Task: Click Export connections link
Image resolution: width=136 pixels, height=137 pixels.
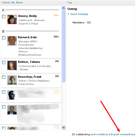Action: pyautogui.click(x=123, y=134)
